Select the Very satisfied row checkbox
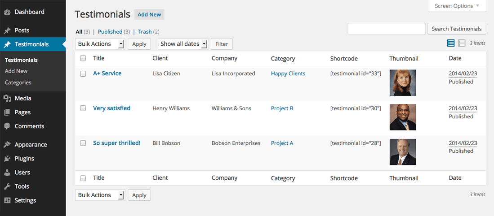Viewport: 494px width, 216px height. point(83,108)
